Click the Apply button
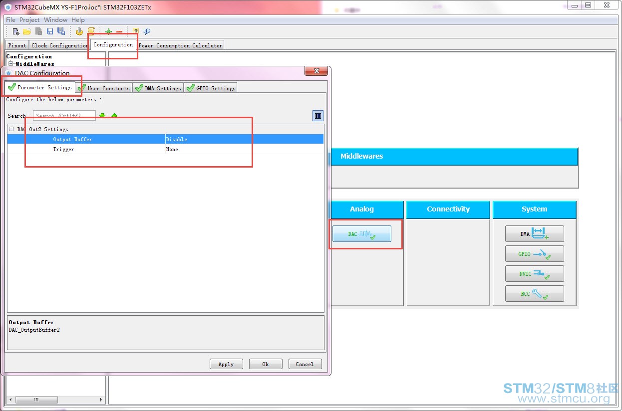Image resolution: width=622 pixels, height=411 pixels. [x=226, y=364]
